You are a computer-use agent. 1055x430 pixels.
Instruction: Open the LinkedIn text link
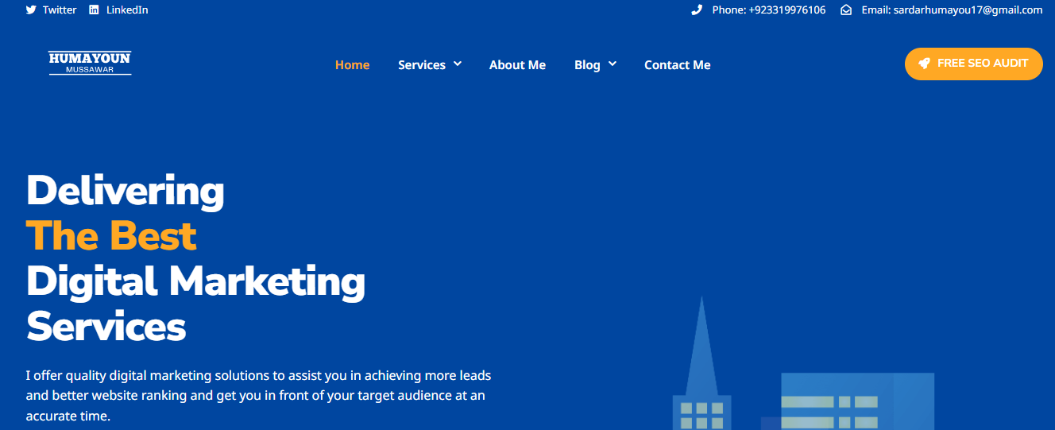point(127,10)
